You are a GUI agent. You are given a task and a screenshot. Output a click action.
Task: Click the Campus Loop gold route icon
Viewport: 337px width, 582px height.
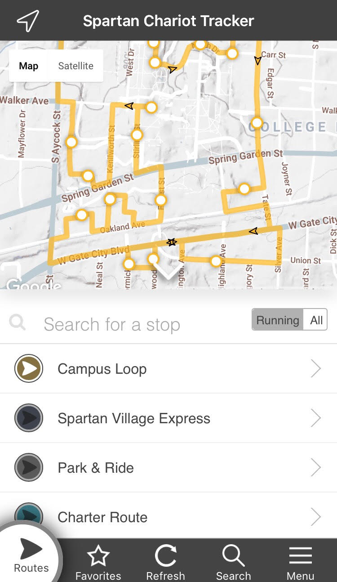[x=29, y=369]
